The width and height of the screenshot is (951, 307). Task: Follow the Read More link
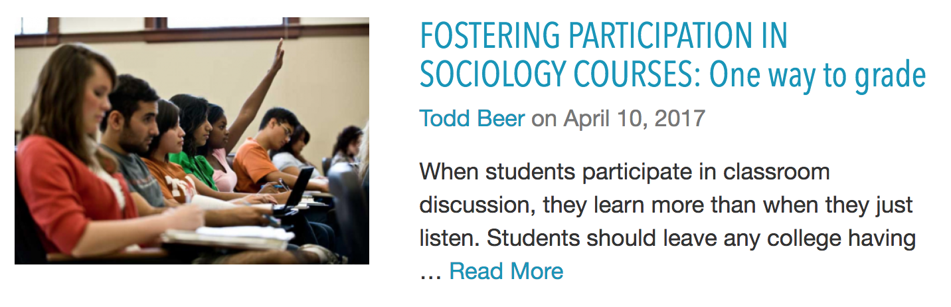coord(506,271)
